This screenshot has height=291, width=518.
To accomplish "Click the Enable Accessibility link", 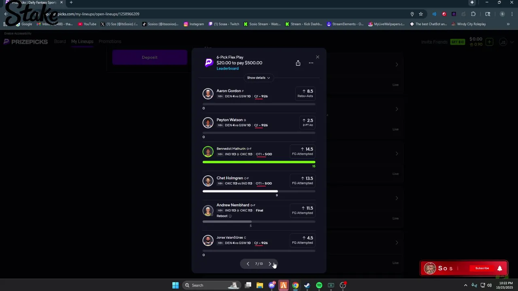I will pyautogui.click(x=18, y=34).
